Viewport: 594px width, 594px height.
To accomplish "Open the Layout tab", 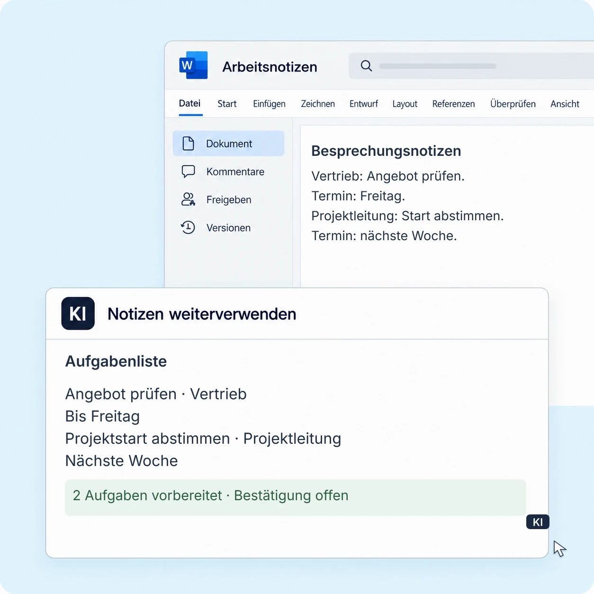I will point(405,104).
